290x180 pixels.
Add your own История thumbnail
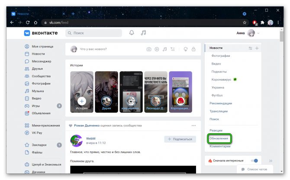(x=82, y=92)
